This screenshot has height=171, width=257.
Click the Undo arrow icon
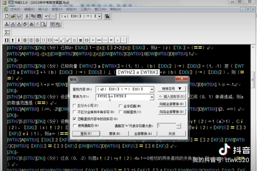pyautogui.click(x=46, y=16)
